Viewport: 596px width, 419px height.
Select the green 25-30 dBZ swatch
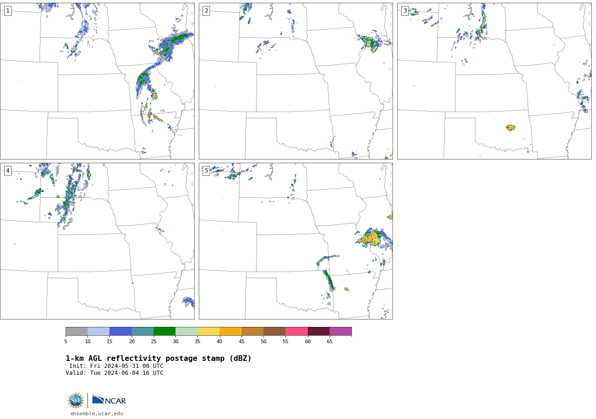click(x=164, y=331)
